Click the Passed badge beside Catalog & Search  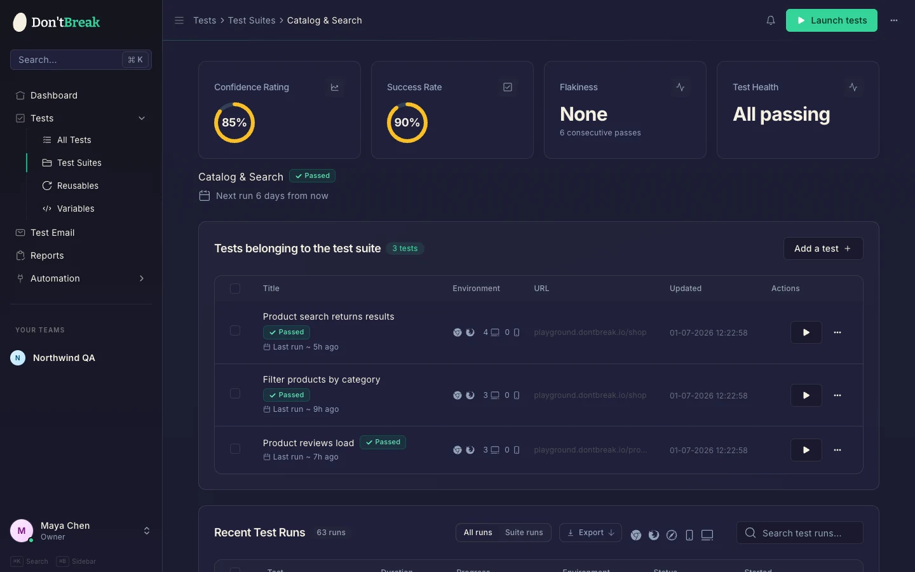[312, 176]
